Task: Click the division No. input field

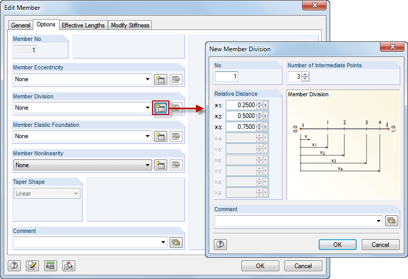Action: tap(226, 77)
